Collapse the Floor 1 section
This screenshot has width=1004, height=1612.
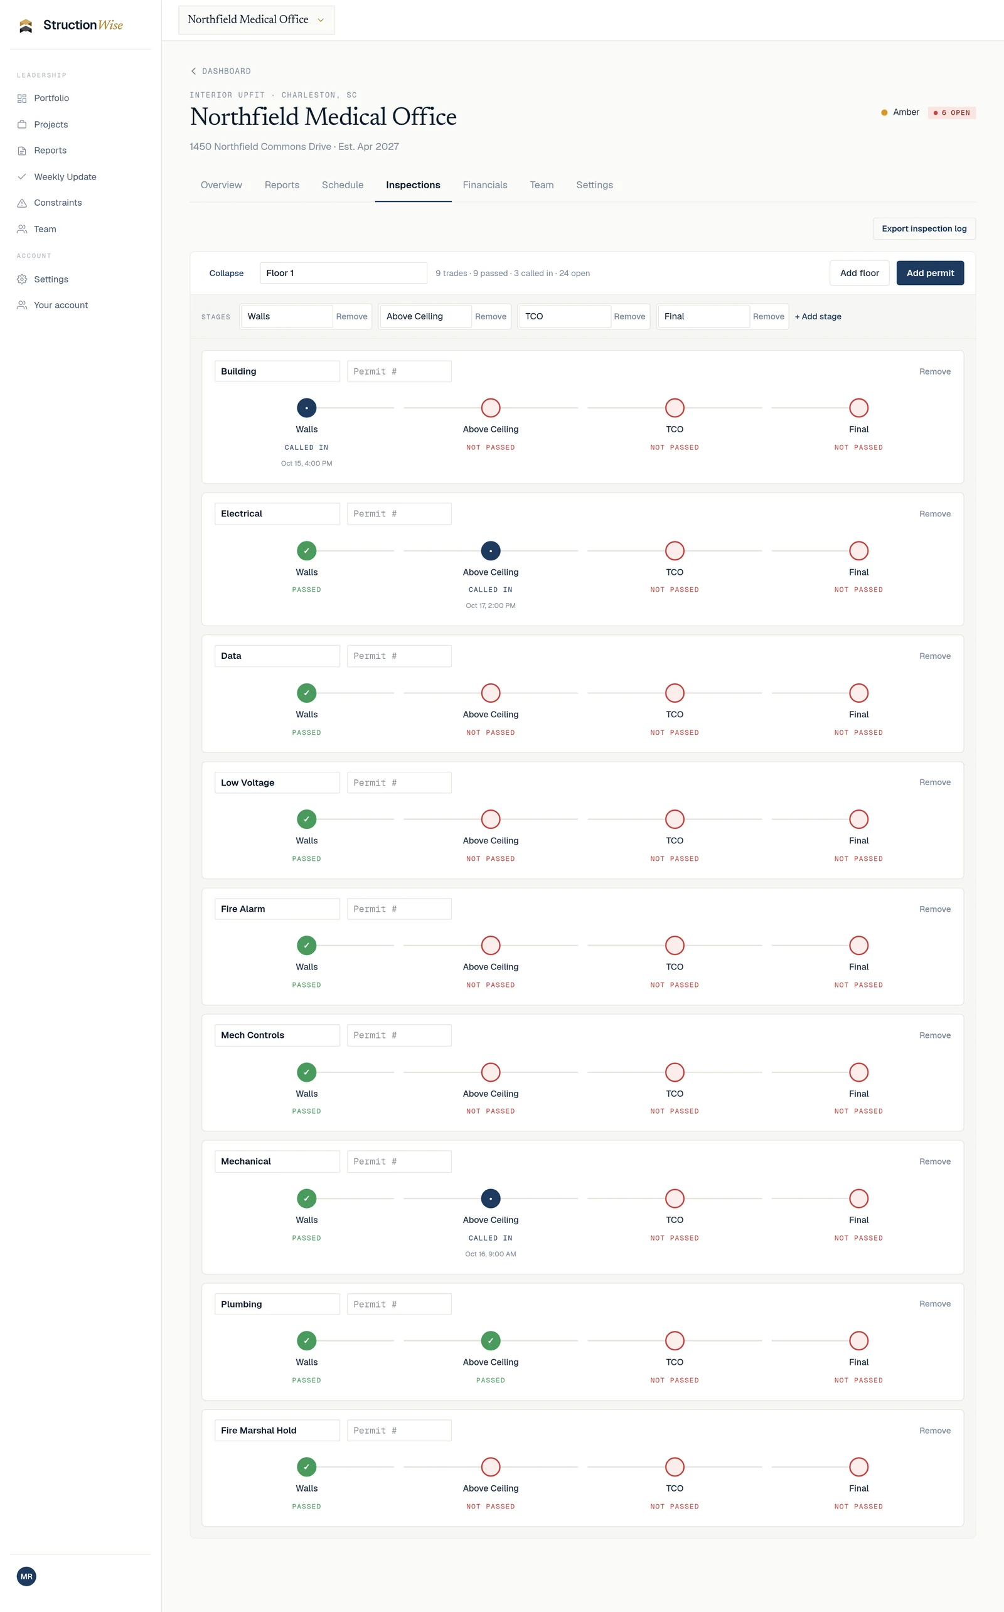pos(227,273)
